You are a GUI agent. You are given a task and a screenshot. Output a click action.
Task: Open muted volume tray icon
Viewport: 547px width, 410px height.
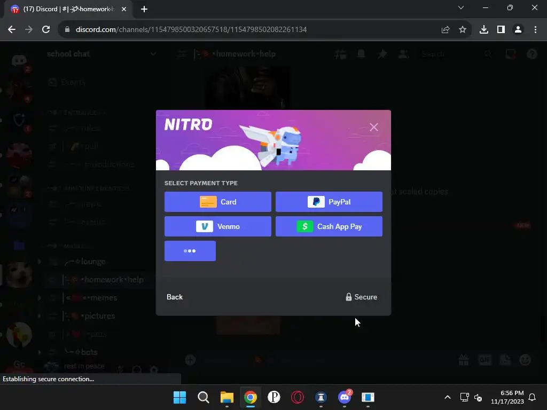(478, 397)
